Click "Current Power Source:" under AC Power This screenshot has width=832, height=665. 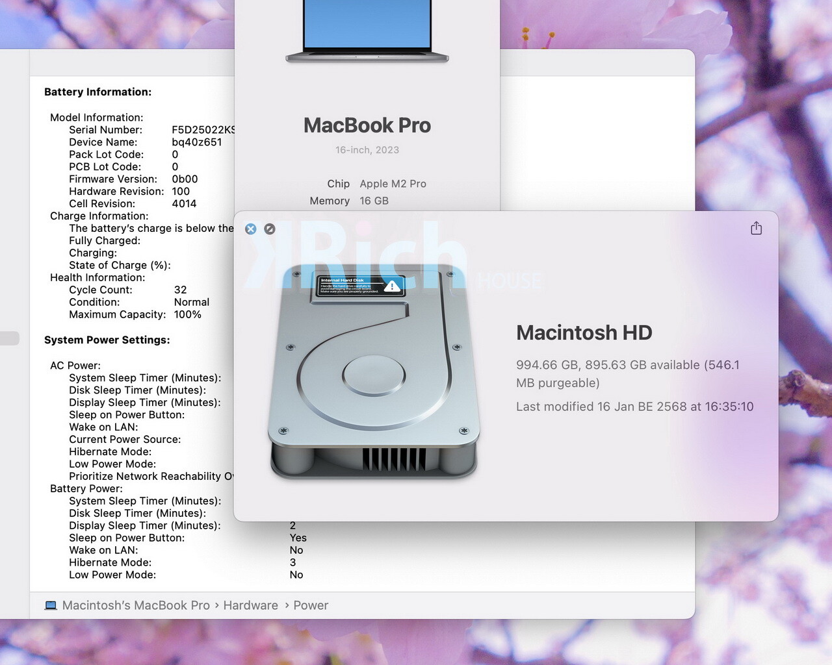(125, 440)
